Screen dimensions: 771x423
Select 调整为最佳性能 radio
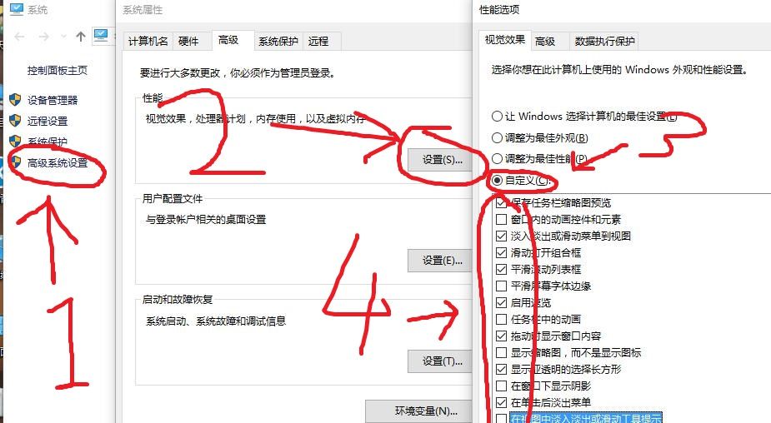[x=497, y=159]
